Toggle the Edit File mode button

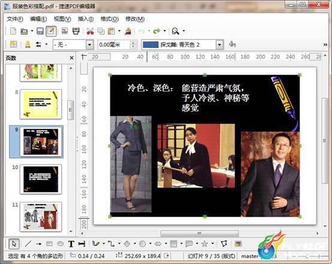52,31
